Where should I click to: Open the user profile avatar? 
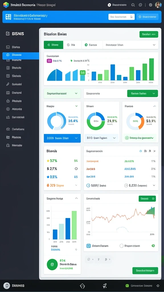(158, 5)
